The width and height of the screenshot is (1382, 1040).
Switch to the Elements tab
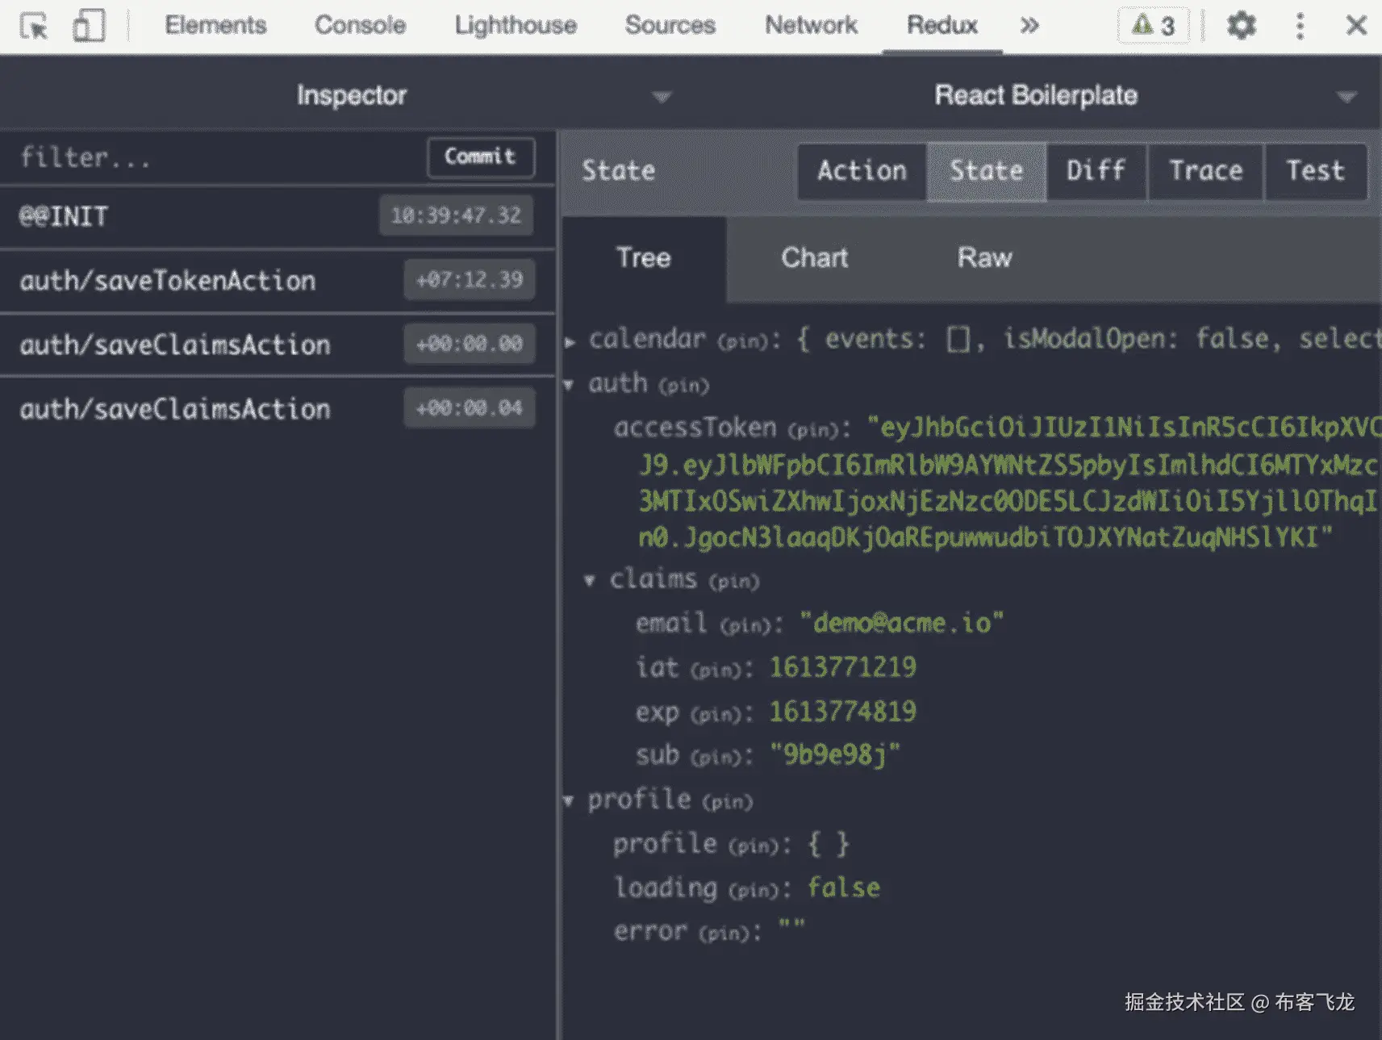click(x=215, y=26)
